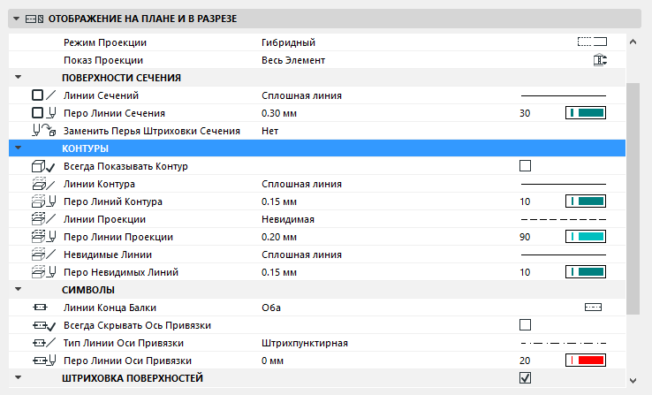Open Сплошная линия value for Линии Сечений

click(302, 95)
